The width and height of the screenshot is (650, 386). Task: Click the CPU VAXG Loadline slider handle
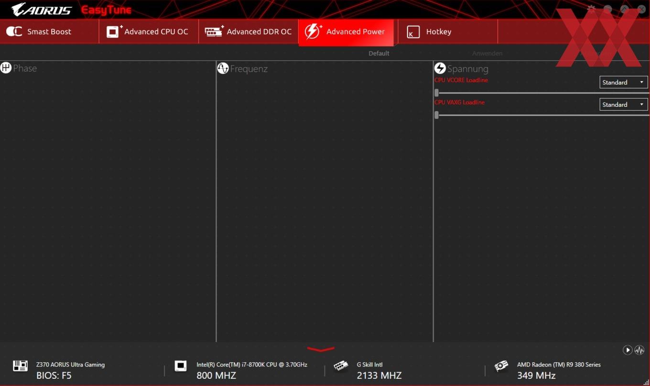tap(436, 115)
